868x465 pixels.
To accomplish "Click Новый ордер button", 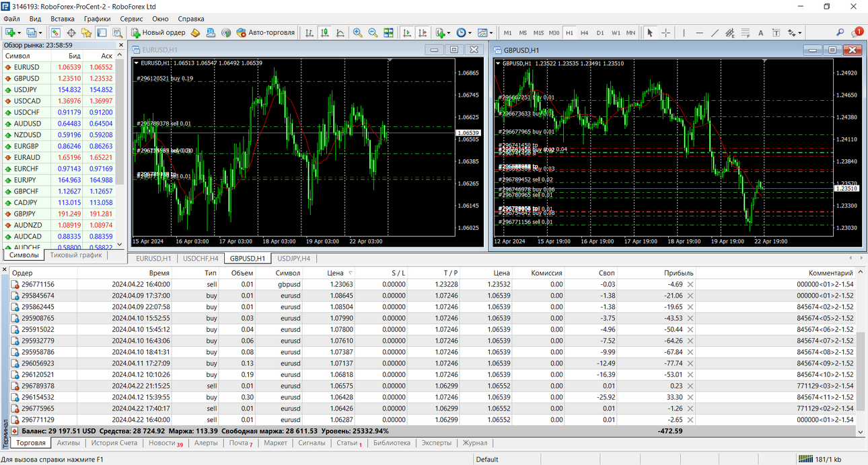I will tap(158, 32).
